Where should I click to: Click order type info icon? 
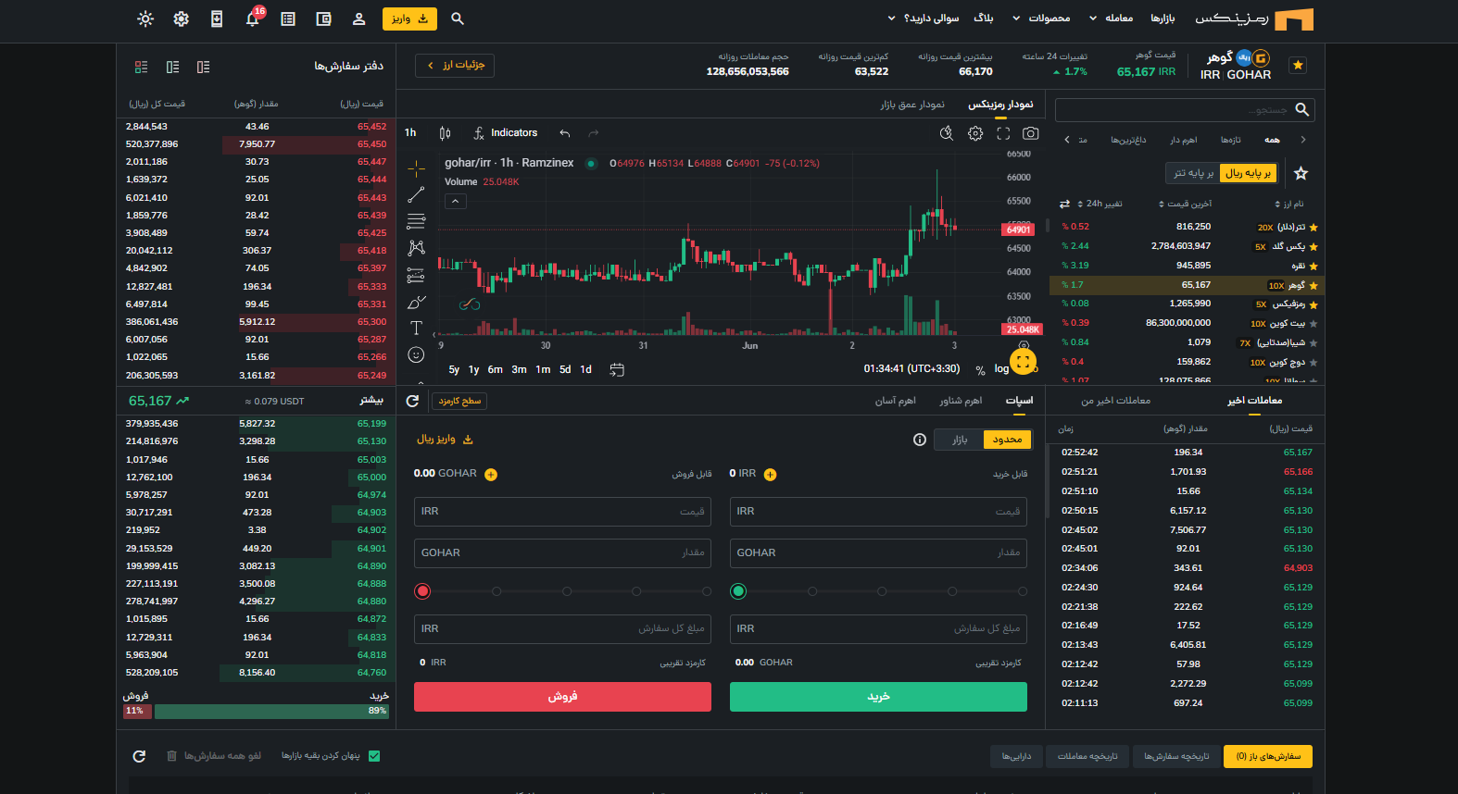pos(920,440)
